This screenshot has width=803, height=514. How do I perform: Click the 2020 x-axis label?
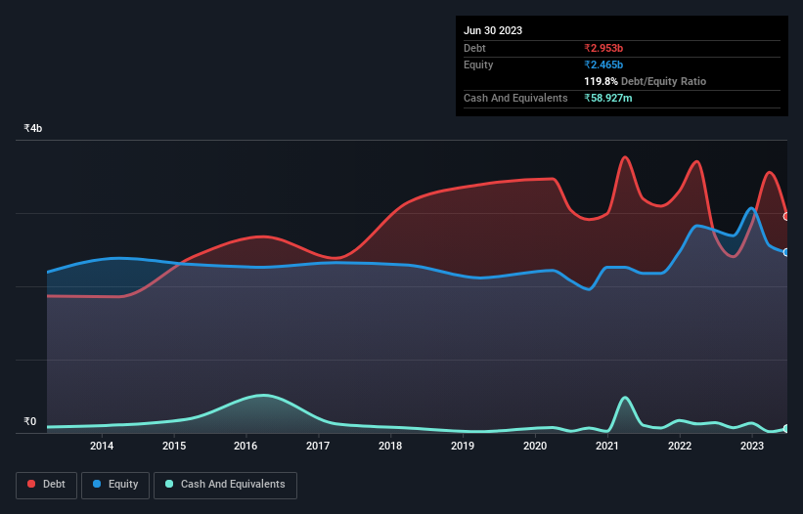click(x=535, y=446)
